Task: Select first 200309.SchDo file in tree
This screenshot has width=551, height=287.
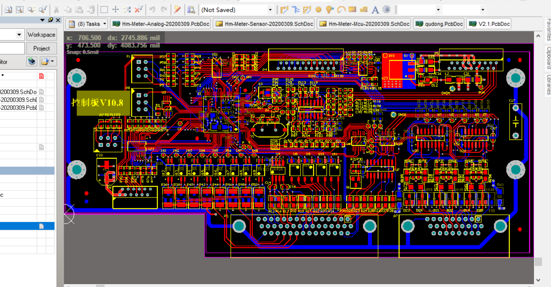Action: pos(18,92)
